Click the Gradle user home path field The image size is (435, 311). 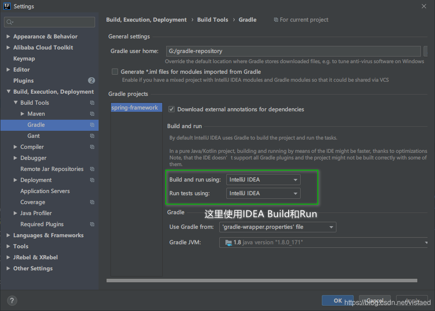(x=293, y=51)
